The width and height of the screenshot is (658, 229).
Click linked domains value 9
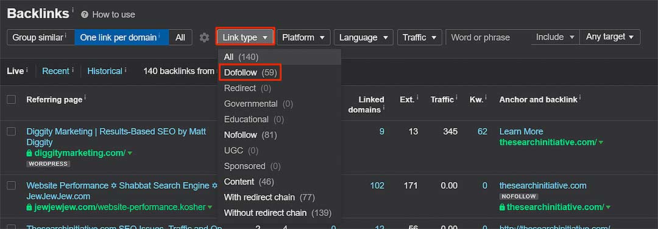click(x=382, y=131)
